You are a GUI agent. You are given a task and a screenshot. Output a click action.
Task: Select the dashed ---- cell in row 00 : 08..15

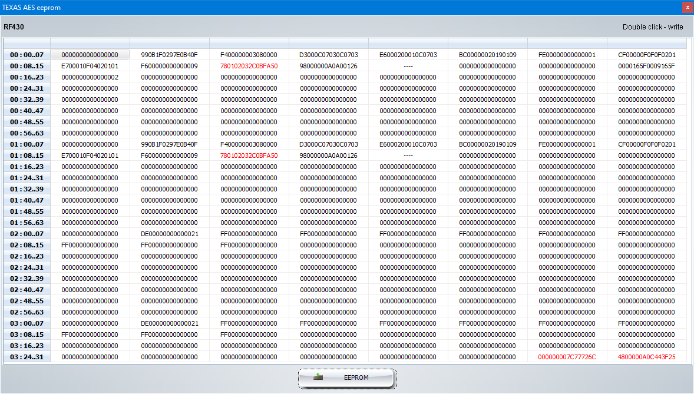coord(408,66)
